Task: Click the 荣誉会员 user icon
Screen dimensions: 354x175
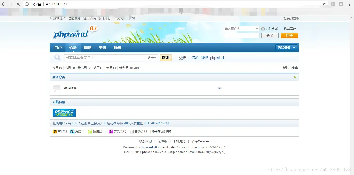Action: pyautogui.click(x=111, y=132)
